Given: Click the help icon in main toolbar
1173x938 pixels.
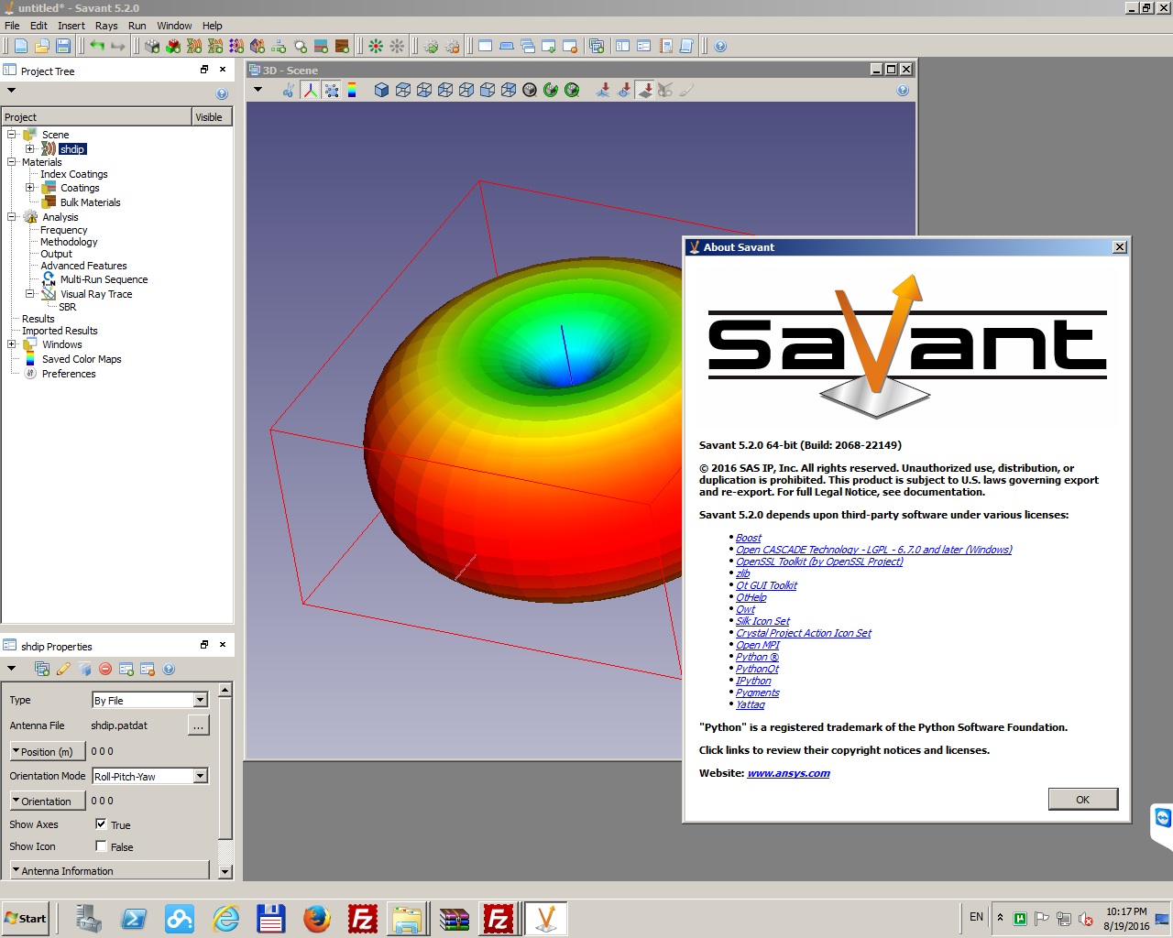Looking at the screenshot, I should click(x=720, y=46).
